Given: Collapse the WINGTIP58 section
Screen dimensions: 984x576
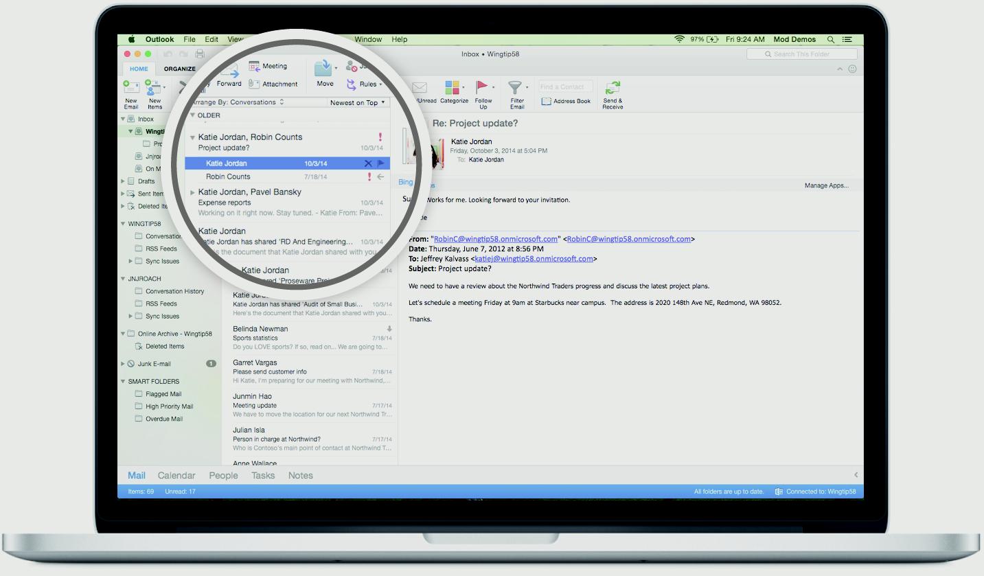Looking at the screenshot, I should coord(123,224).
